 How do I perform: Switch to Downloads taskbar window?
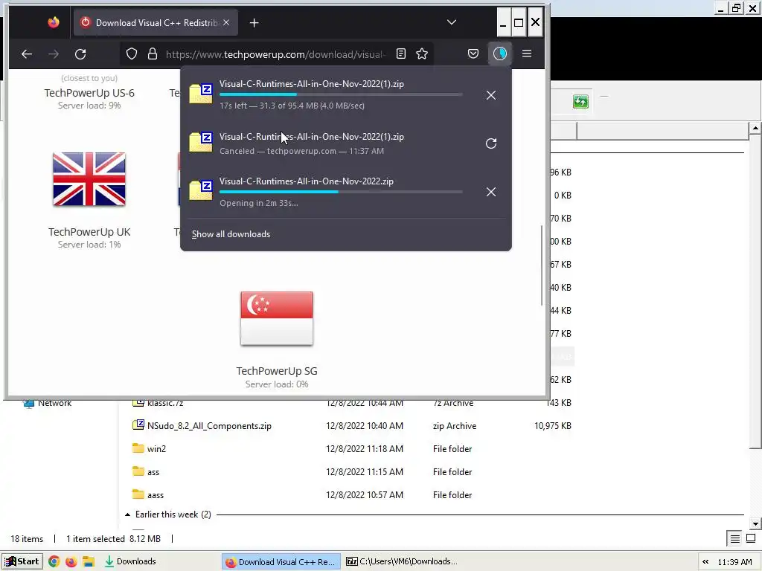tap(130, 561)
